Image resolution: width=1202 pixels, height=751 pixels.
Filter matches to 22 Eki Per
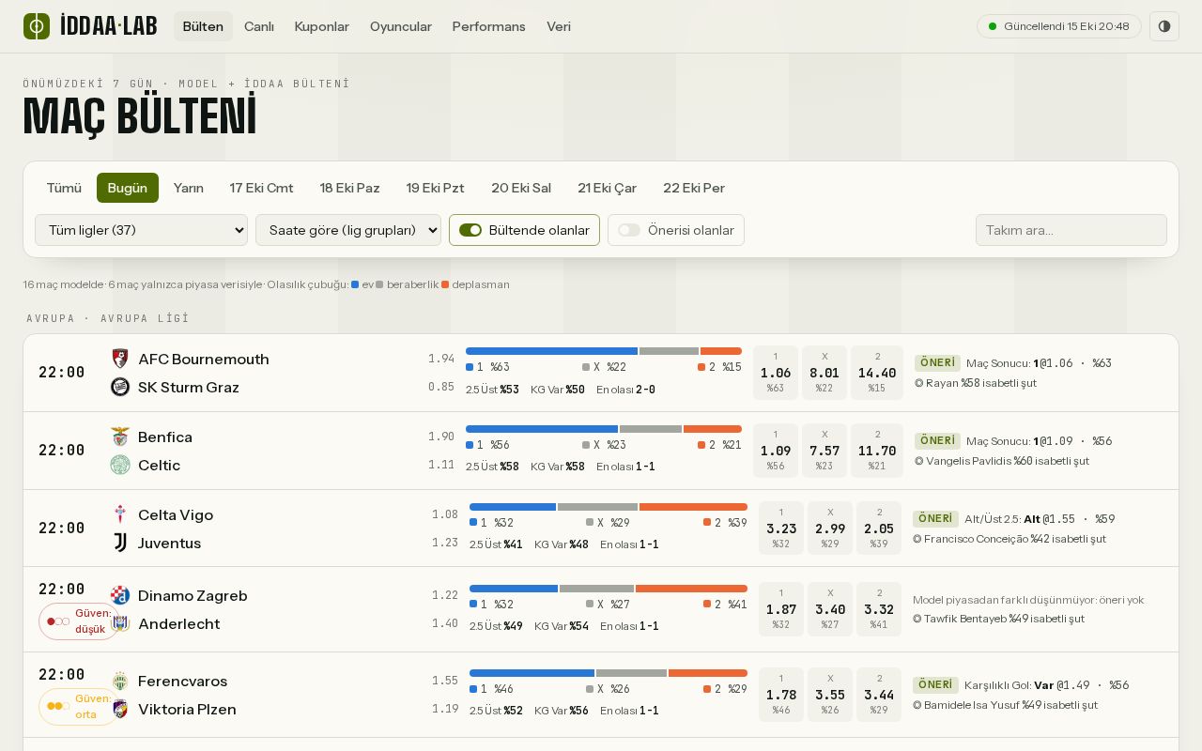[x=694, y=188]
